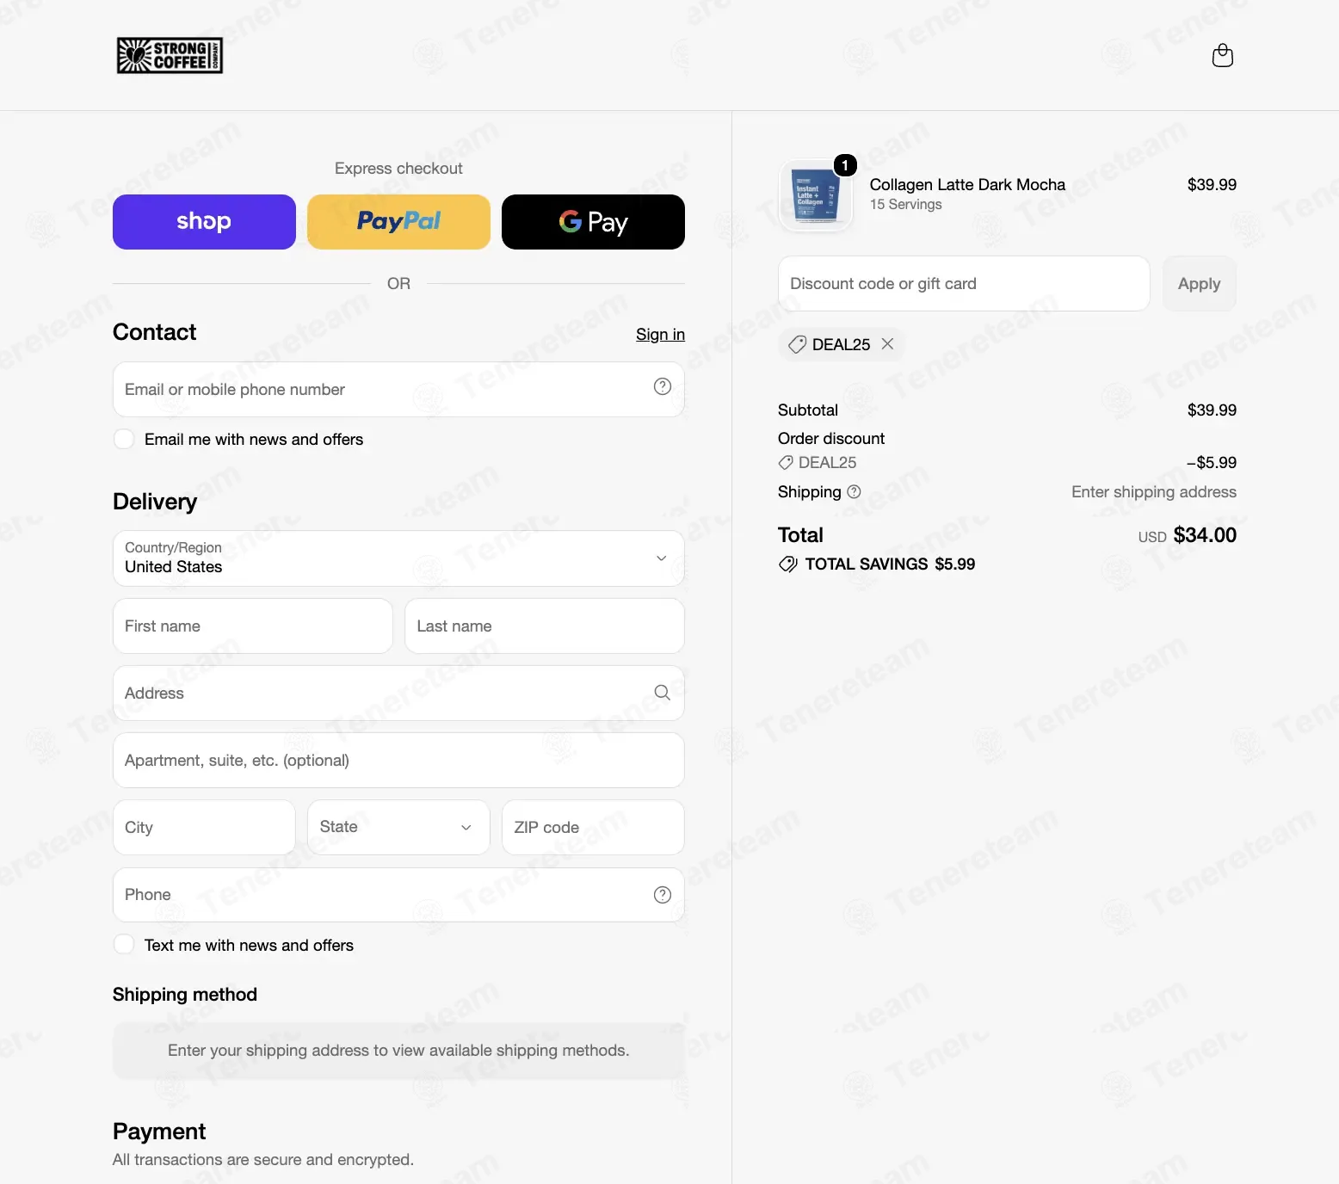Click the shipping methods notice text
Screen dimensions: 1339x1184
coord(398,1051)
